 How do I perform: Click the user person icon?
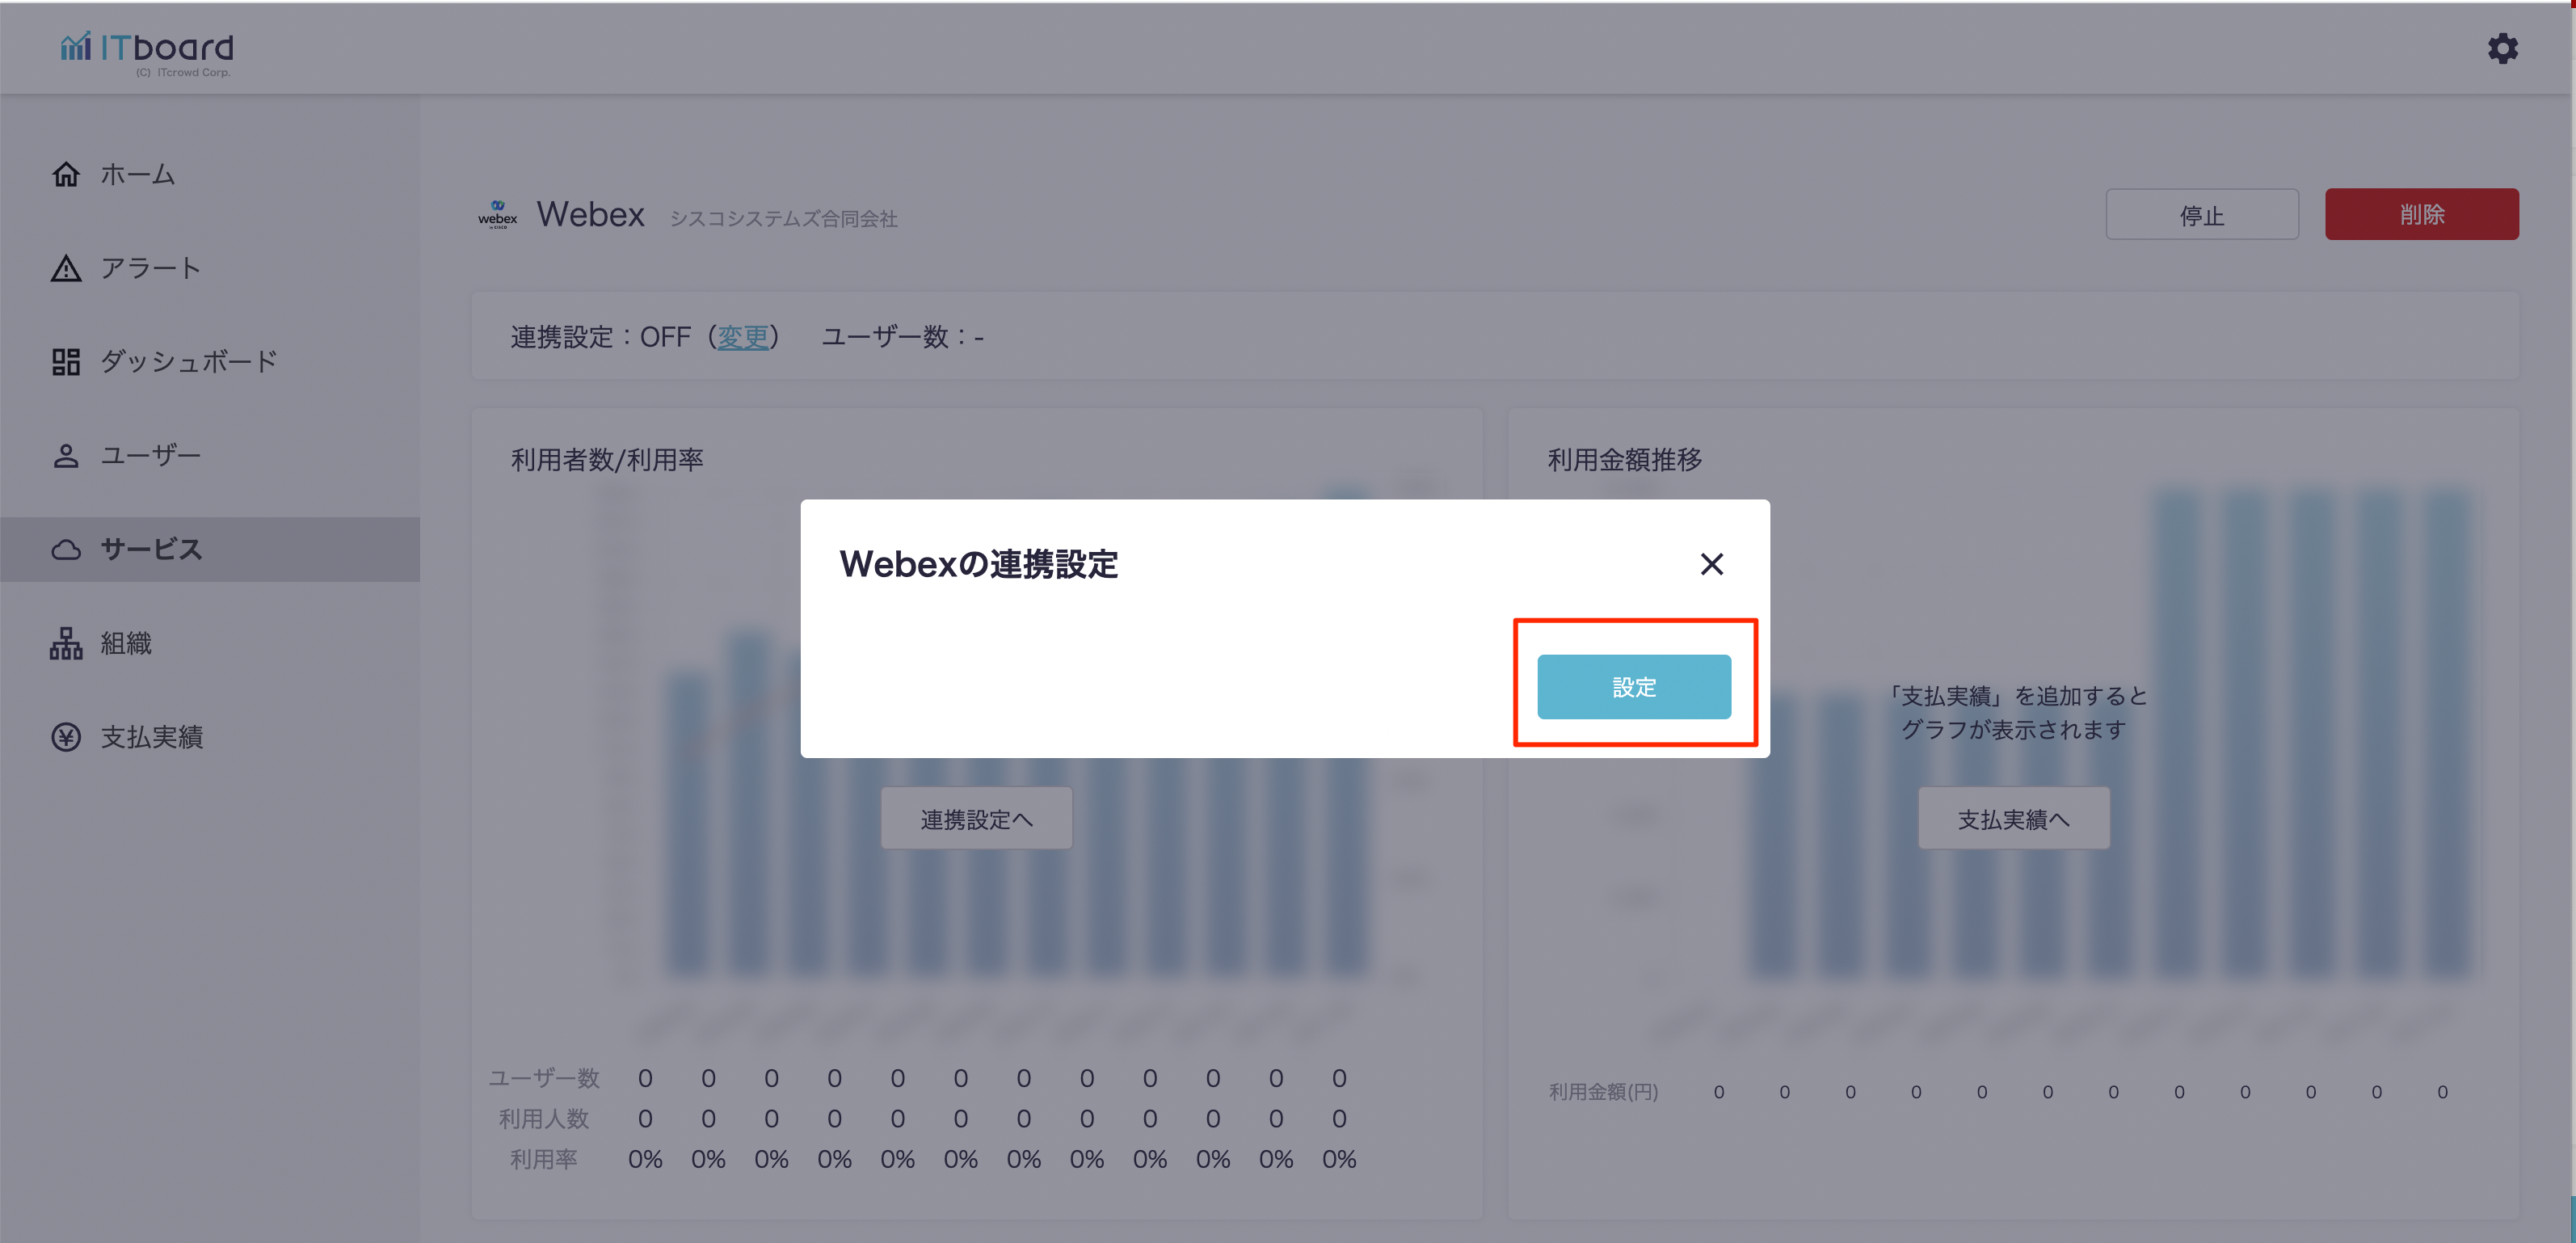(x=66, y=456)
